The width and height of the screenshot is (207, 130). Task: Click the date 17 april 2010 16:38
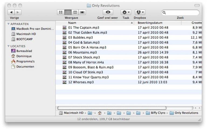[153, 62]
